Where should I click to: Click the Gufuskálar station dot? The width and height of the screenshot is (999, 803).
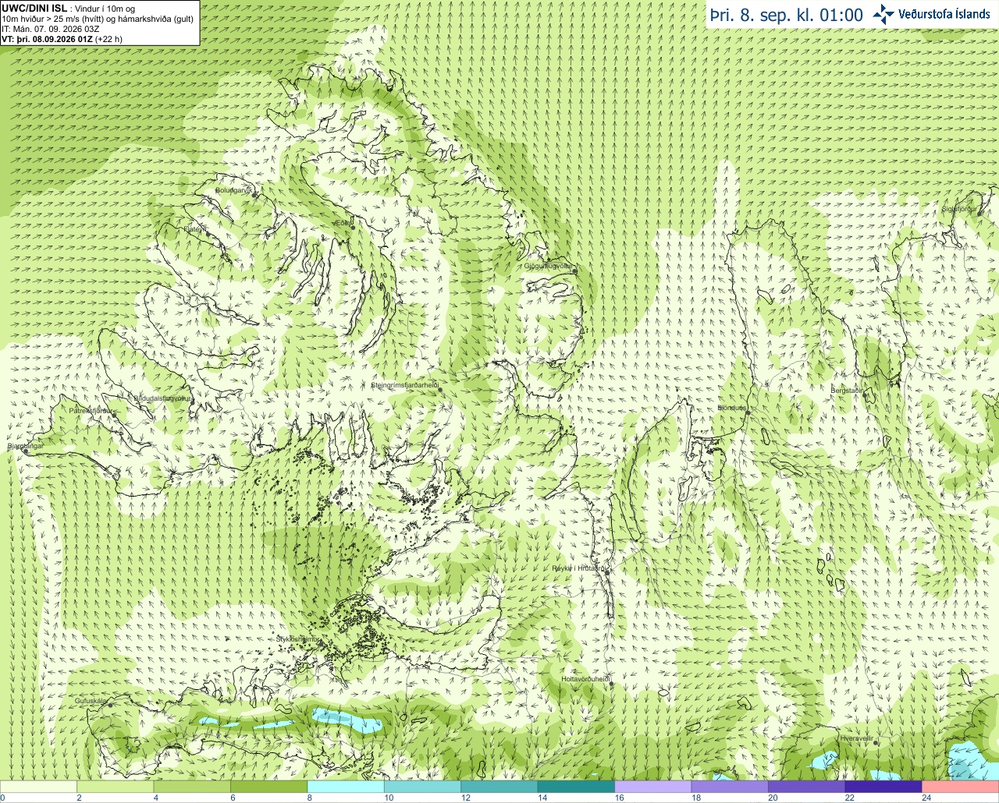pos(110,705)
